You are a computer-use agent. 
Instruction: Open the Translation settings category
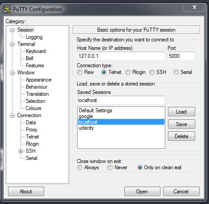pos(37,94)
